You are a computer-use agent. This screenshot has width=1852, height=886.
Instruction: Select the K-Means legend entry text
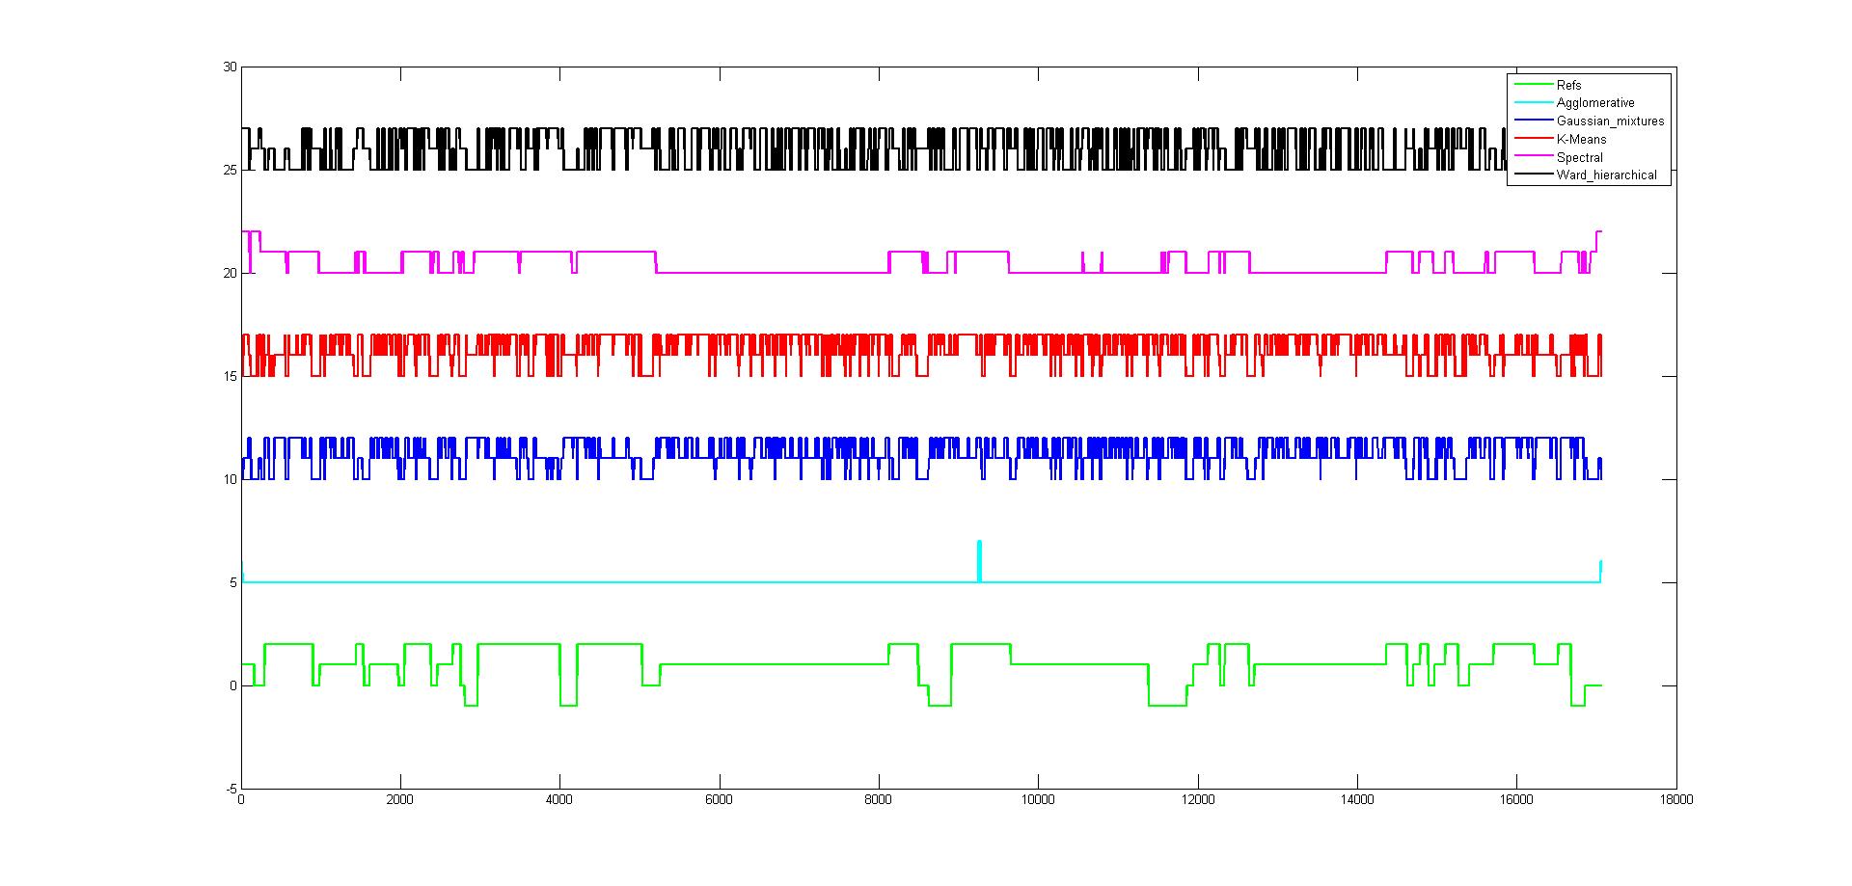(x=1581, y=139)
